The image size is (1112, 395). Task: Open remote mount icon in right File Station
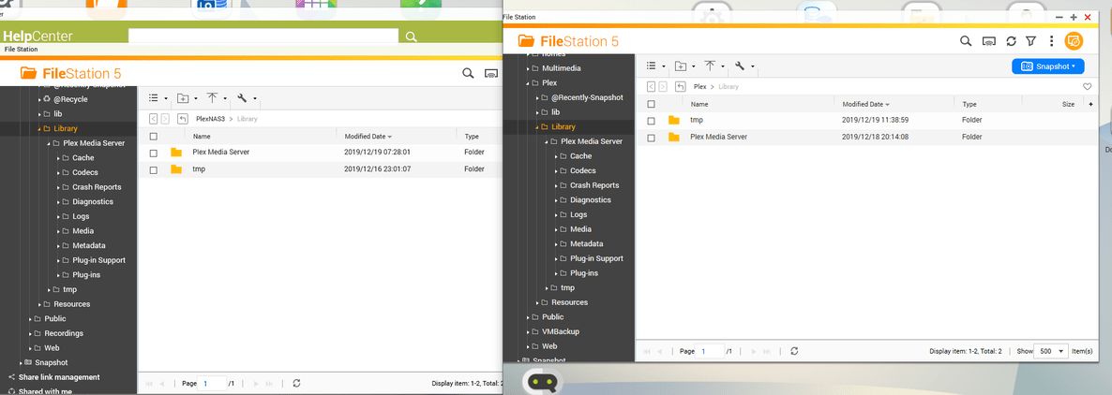point(988,41)
